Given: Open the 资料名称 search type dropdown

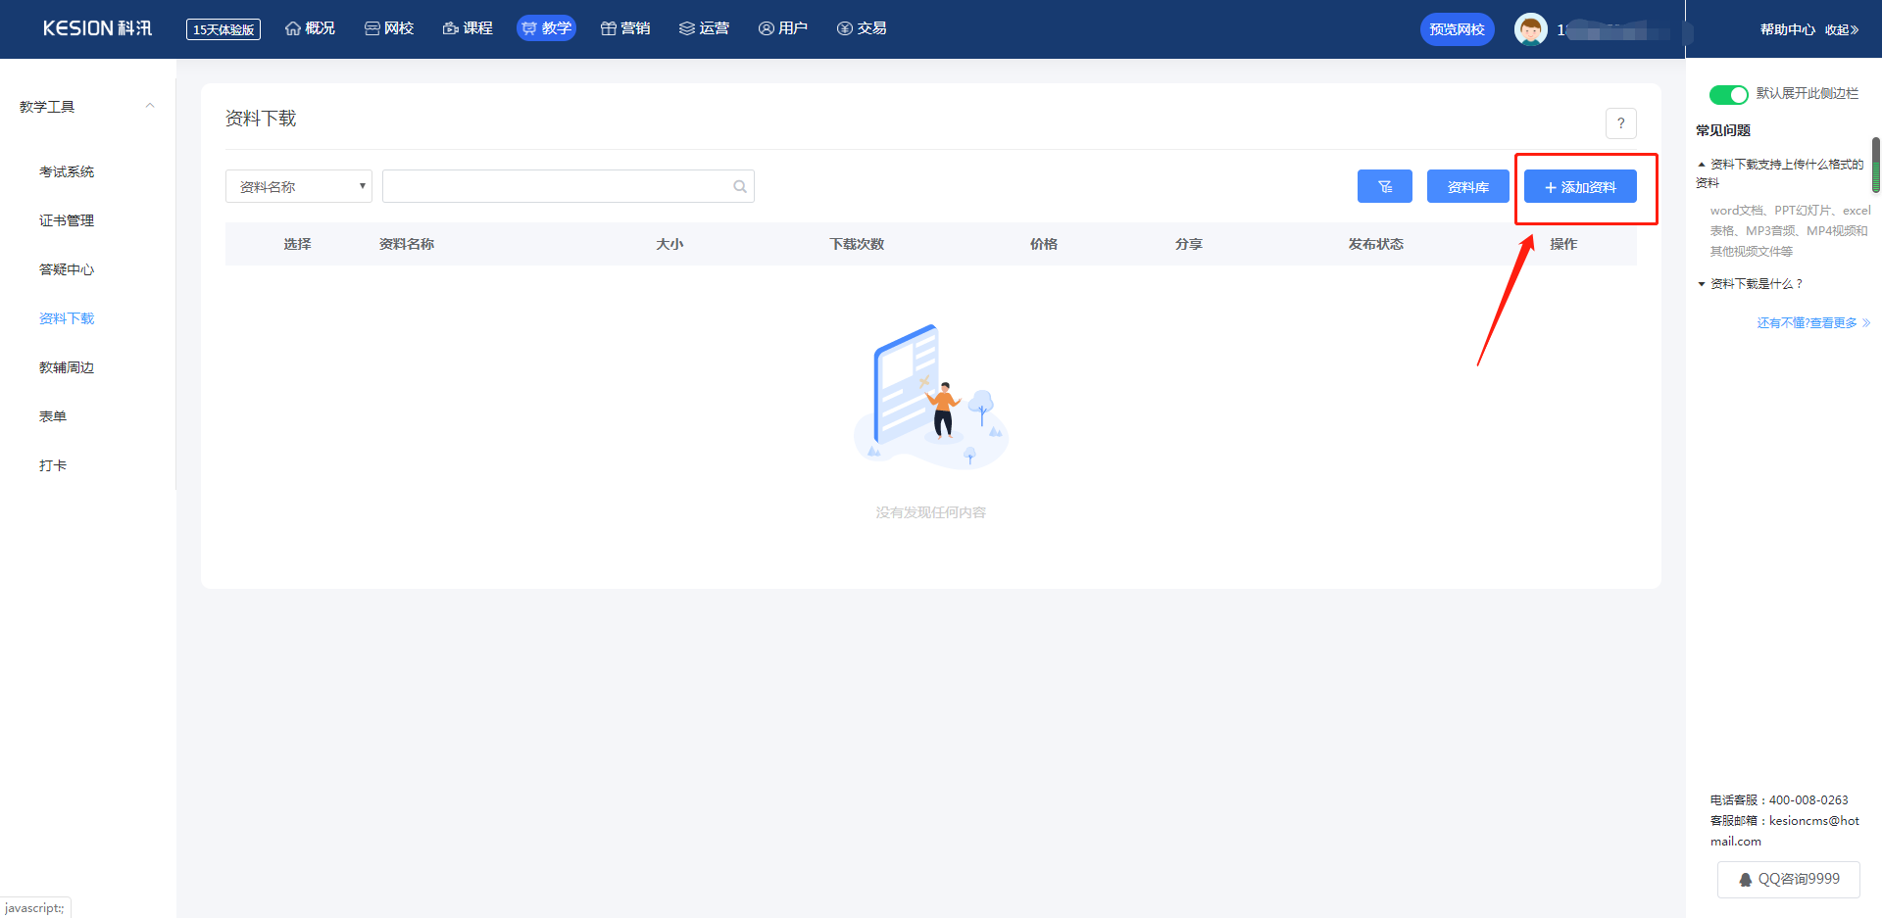Looking at the screenshot, I should (x=299, y=186).
